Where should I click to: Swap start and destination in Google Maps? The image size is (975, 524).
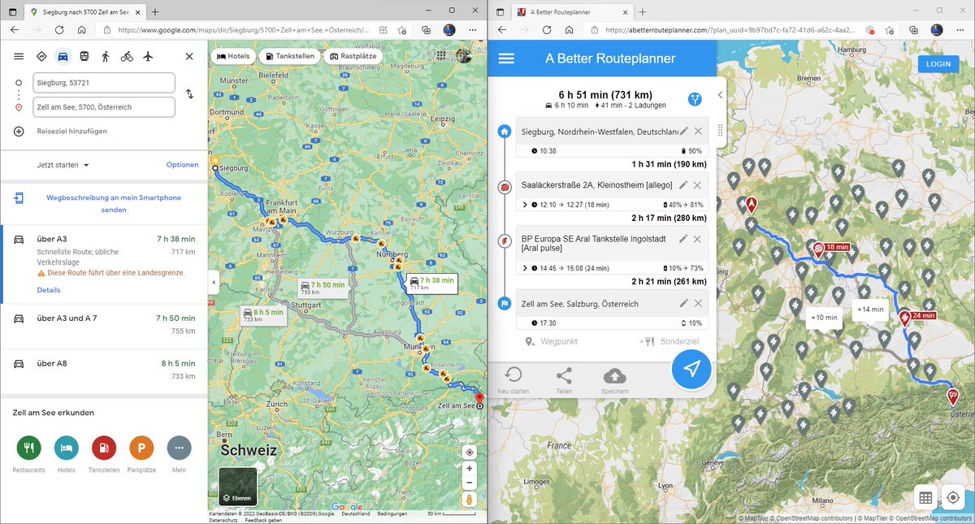point(189,94)
